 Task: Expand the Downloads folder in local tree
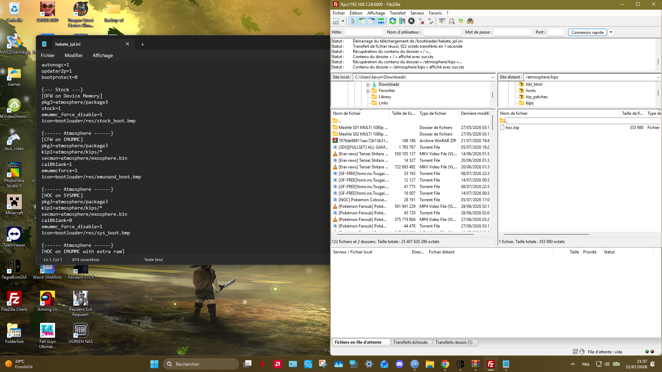tap(368, 85)
